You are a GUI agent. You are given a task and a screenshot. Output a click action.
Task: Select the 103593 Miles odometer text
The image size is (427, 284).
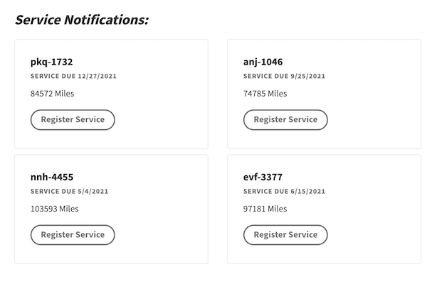point(54,209)
